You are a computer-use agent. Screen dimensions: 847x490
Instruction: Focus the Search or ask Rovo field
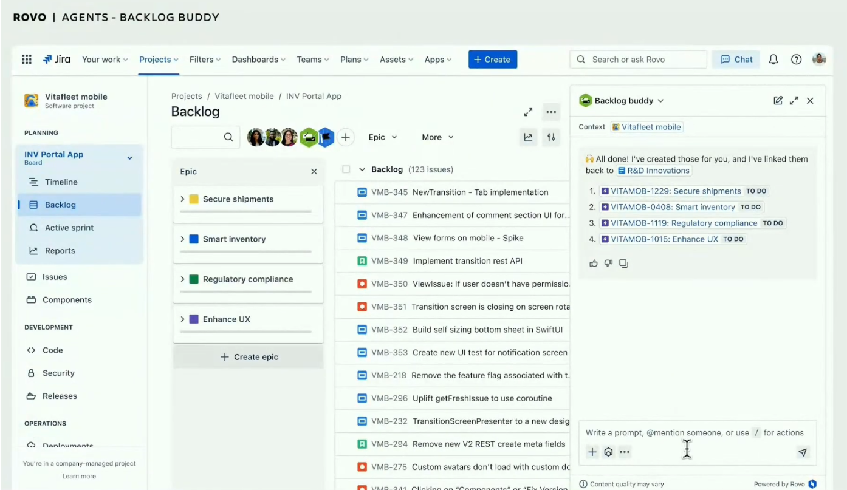tap(639, 60)
